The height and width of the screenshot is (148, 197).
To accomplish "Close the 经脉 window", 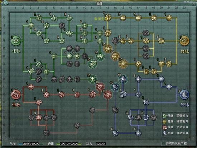I will coord(193,4).
